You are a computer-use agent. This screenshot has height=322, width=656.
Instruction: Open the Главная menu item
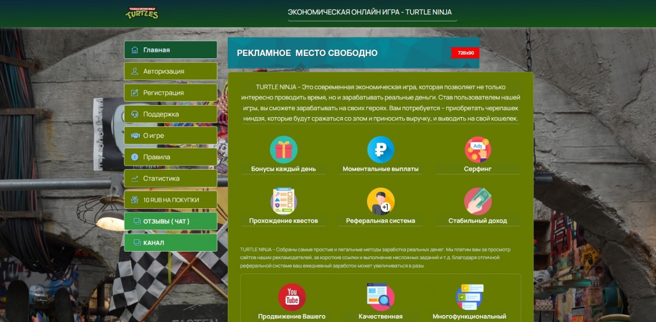[171, 50]
